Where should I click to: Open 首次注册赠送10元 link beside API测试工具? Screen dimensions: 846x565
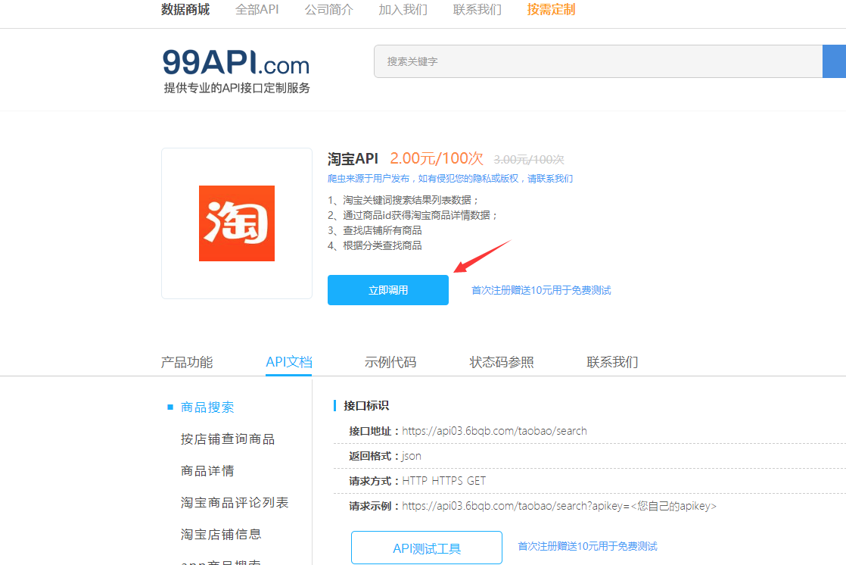click(587, 547)
